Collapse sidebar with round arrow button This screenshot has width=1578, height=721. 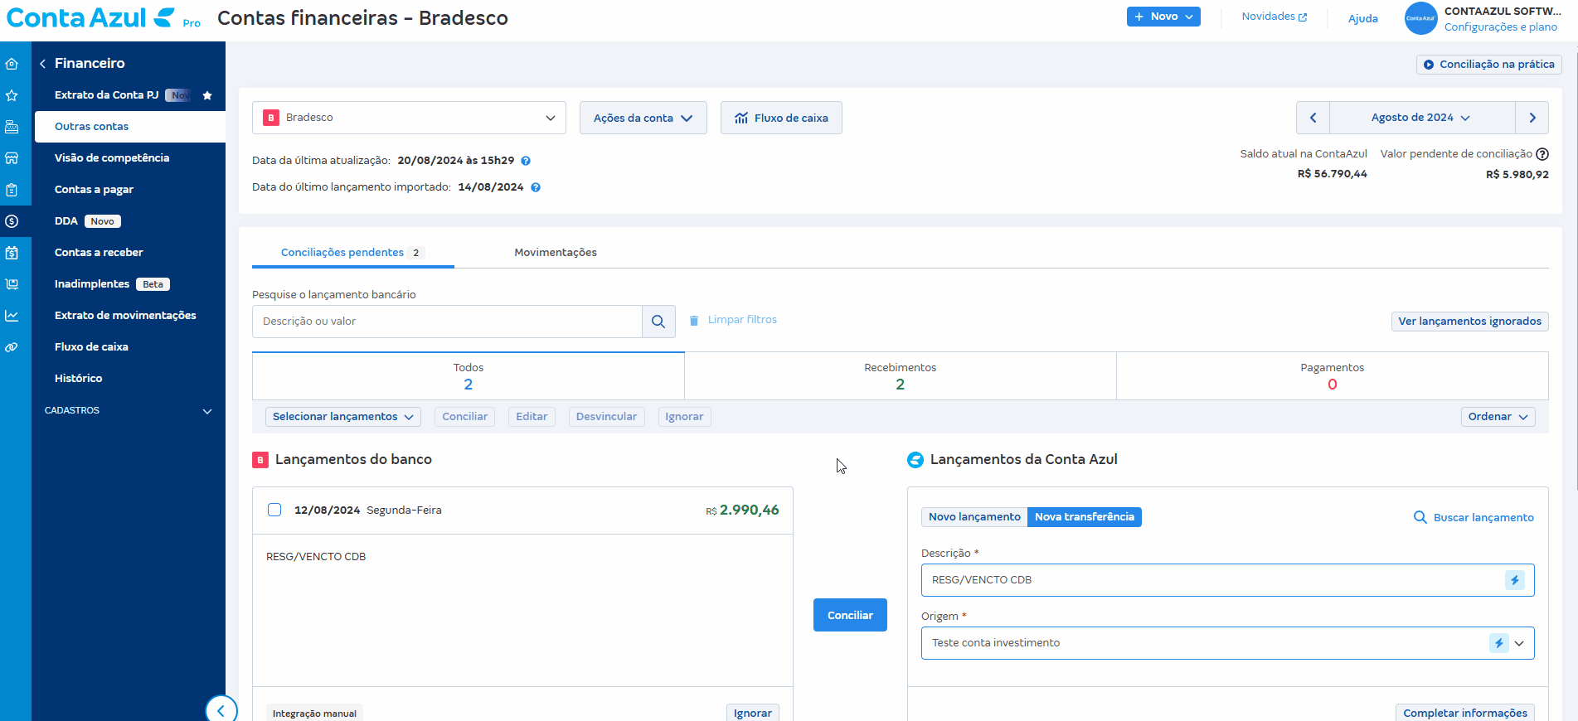tap(221, 710)
